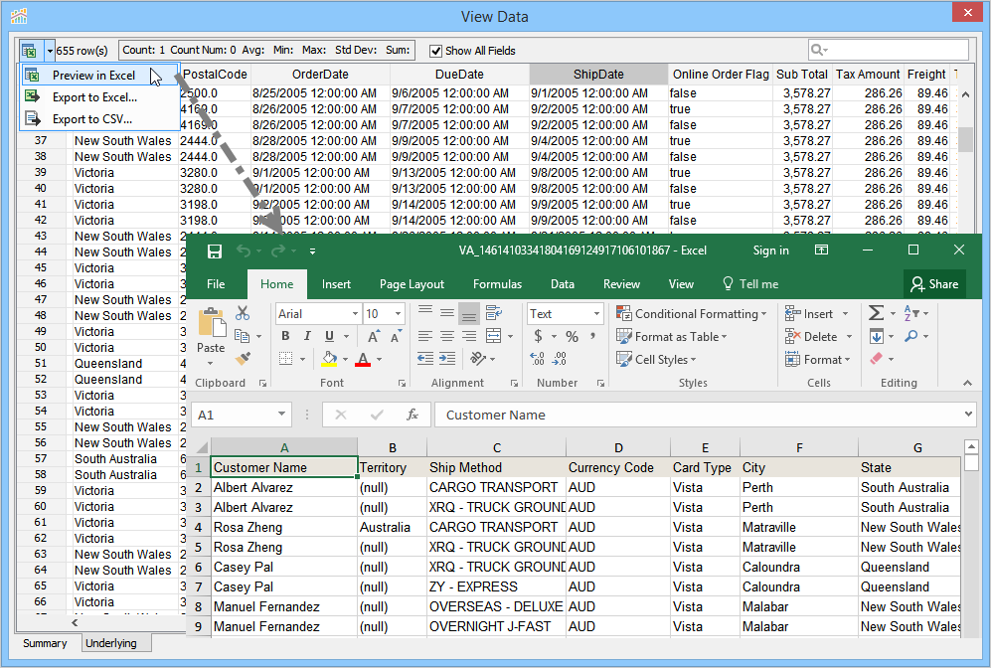Open the Customize Quick Access Toolbar dropdown

[312, 251]
